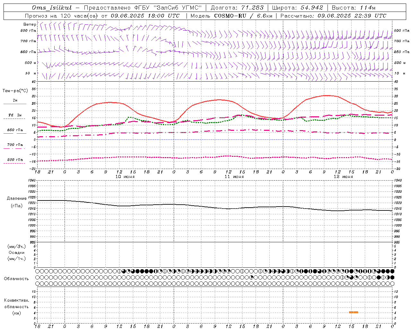Screen dimensions: 411x329
Task: Click the 500 гПа temperature legend entry
Action: pos(15,160)
